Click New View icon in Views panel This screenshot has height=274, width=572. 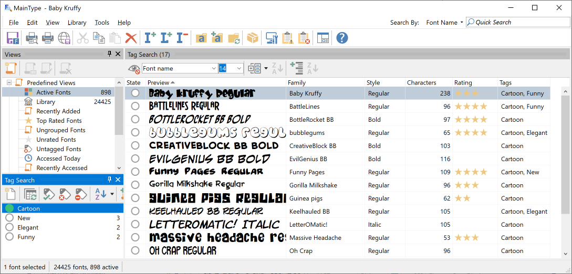(12, 68)
